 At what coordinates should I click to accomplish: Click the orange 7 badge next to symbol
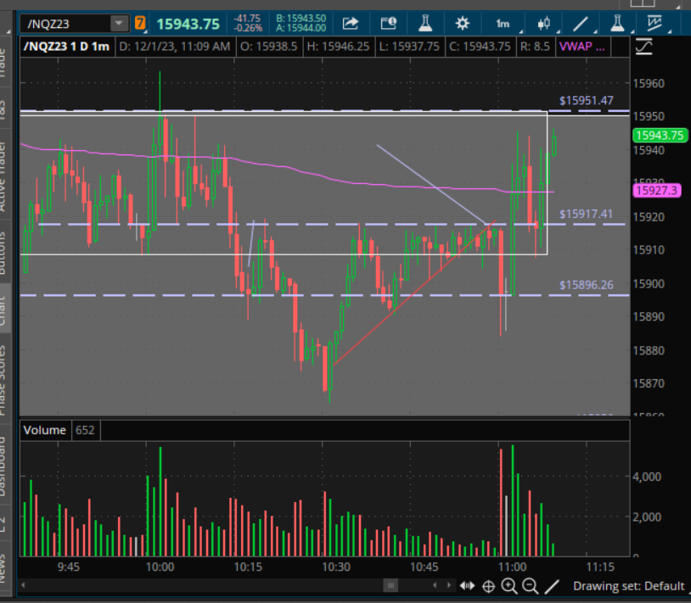coord(140,23)
